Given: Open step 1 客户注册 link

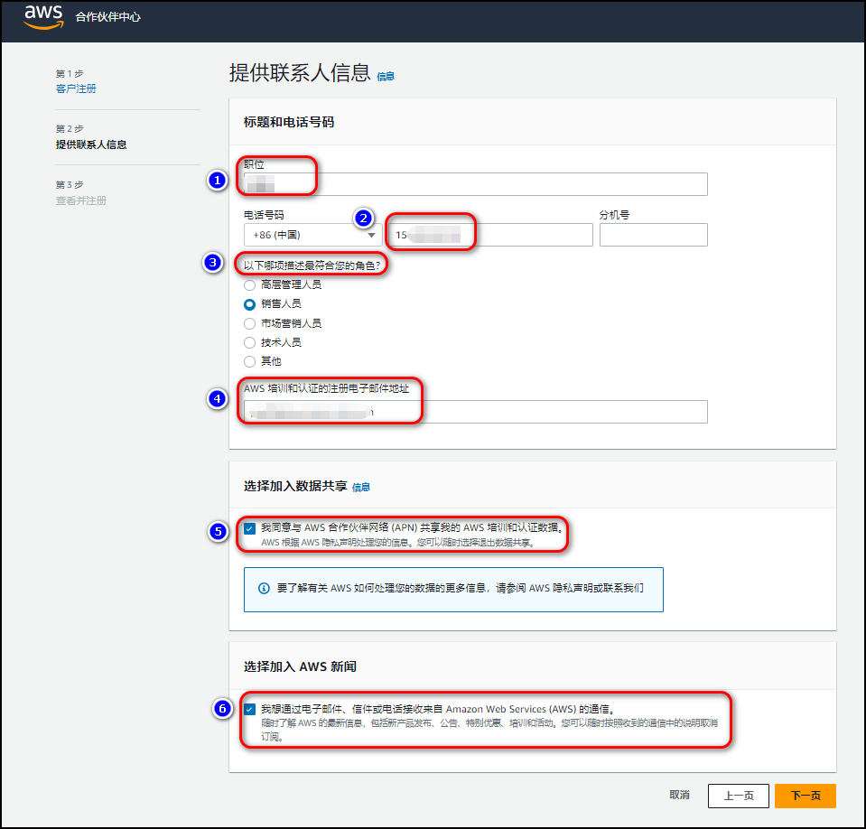Looking at the screenshot, I should coord(76,88).
